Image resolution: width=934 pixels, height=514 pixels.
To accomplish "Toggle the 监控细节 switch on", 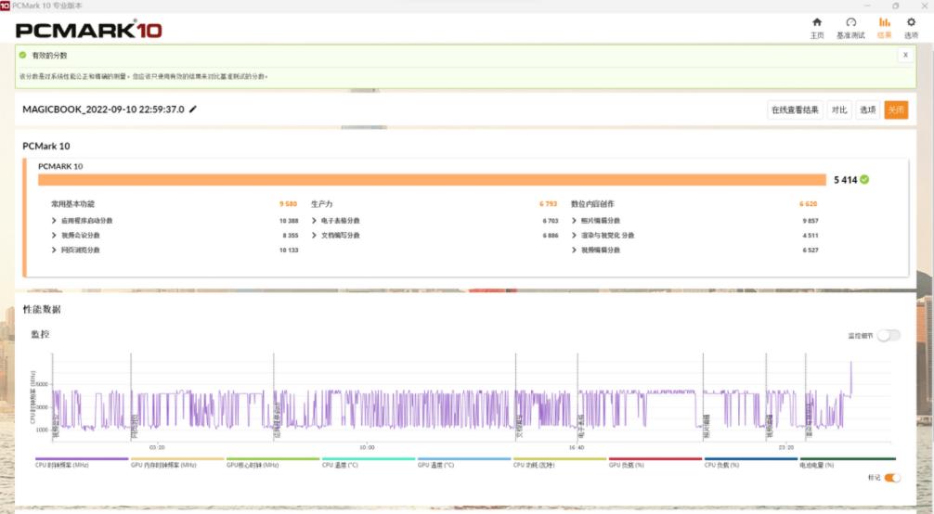I will 888,335.
